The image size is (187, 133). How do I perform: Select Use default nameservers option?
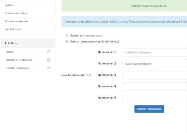67,35
